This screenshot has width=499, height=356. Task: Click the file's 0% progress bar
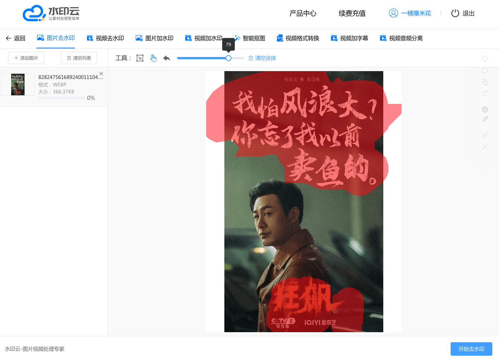62,98
